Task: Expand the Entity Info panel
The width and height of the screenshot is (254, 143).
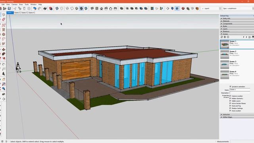Action: click(237, 19)
